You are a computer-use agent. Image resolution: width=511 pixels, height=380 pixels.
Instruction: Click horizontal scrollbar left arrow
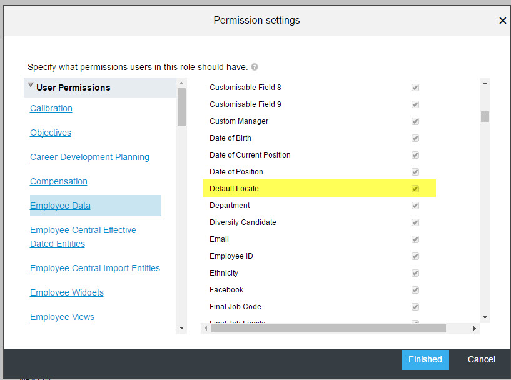[206, 329]
